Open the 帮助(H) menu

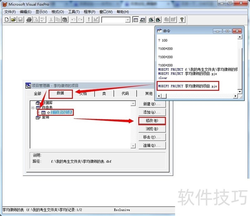(122, 12)
